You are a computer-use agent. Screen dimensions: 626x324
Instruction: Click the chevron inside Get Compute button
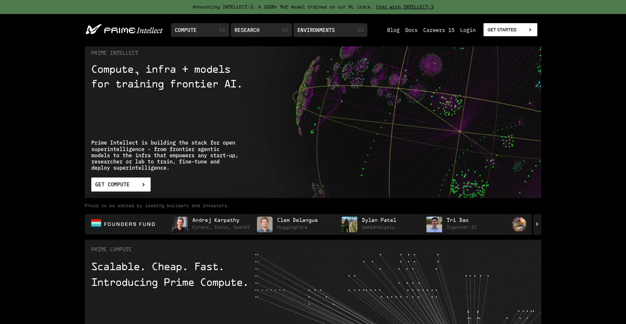tap(143, 185)
